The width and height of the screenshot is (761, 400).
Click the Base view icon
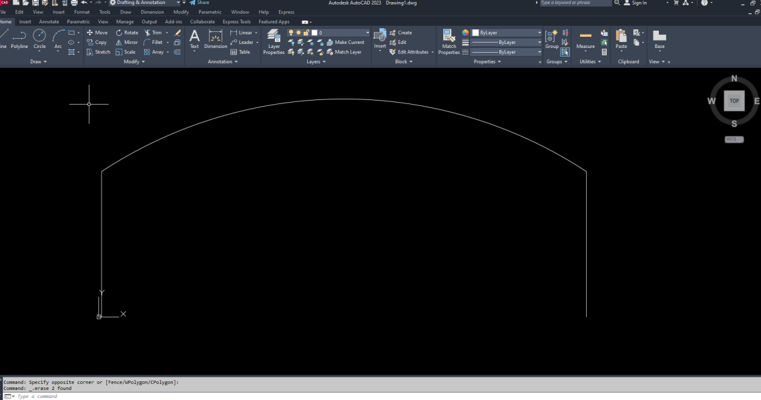[x=659, y=39]
